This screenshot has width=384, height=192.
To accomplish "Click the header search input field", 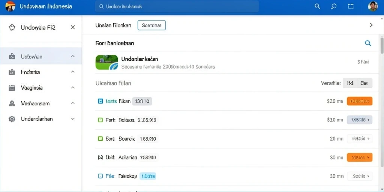I will [x=177, y=6].
